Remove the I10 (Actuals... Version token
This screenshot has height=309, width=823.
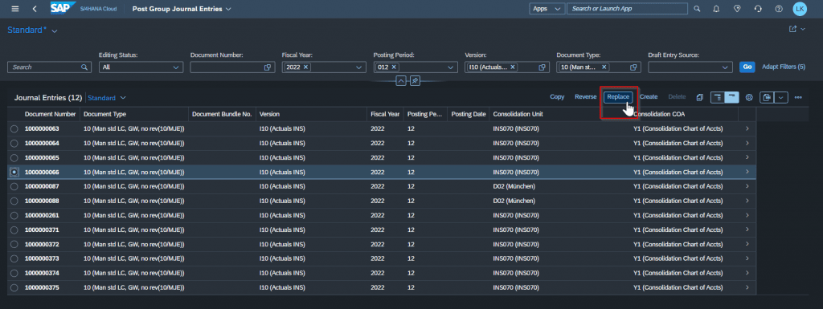512,67
